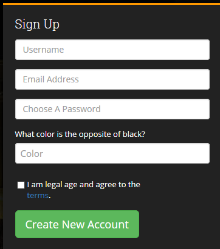
Task: Click the Sign Up heading
Action: click(x=37, y=24)
